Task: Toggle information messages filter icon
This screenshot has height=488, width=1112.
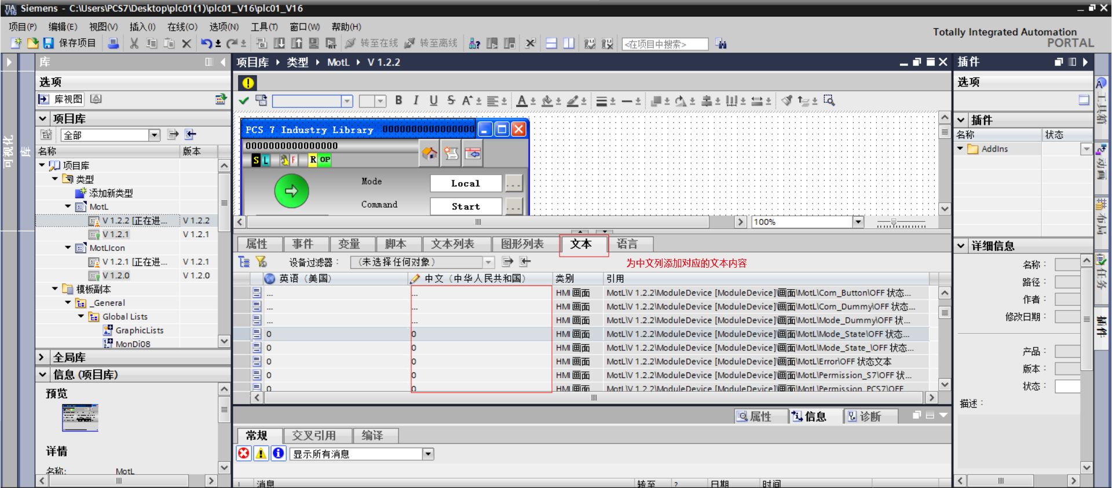Action: 279,453
